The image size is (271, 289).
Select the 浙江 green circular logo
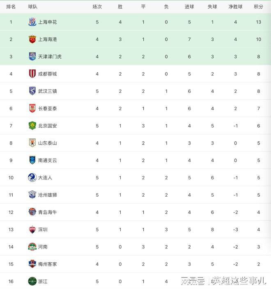tap(32, 281)
